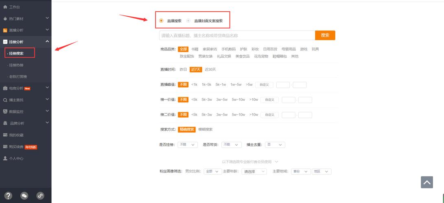Filter category by 花鸟宠物
This screenshot has width=444, height=203.
261,56
